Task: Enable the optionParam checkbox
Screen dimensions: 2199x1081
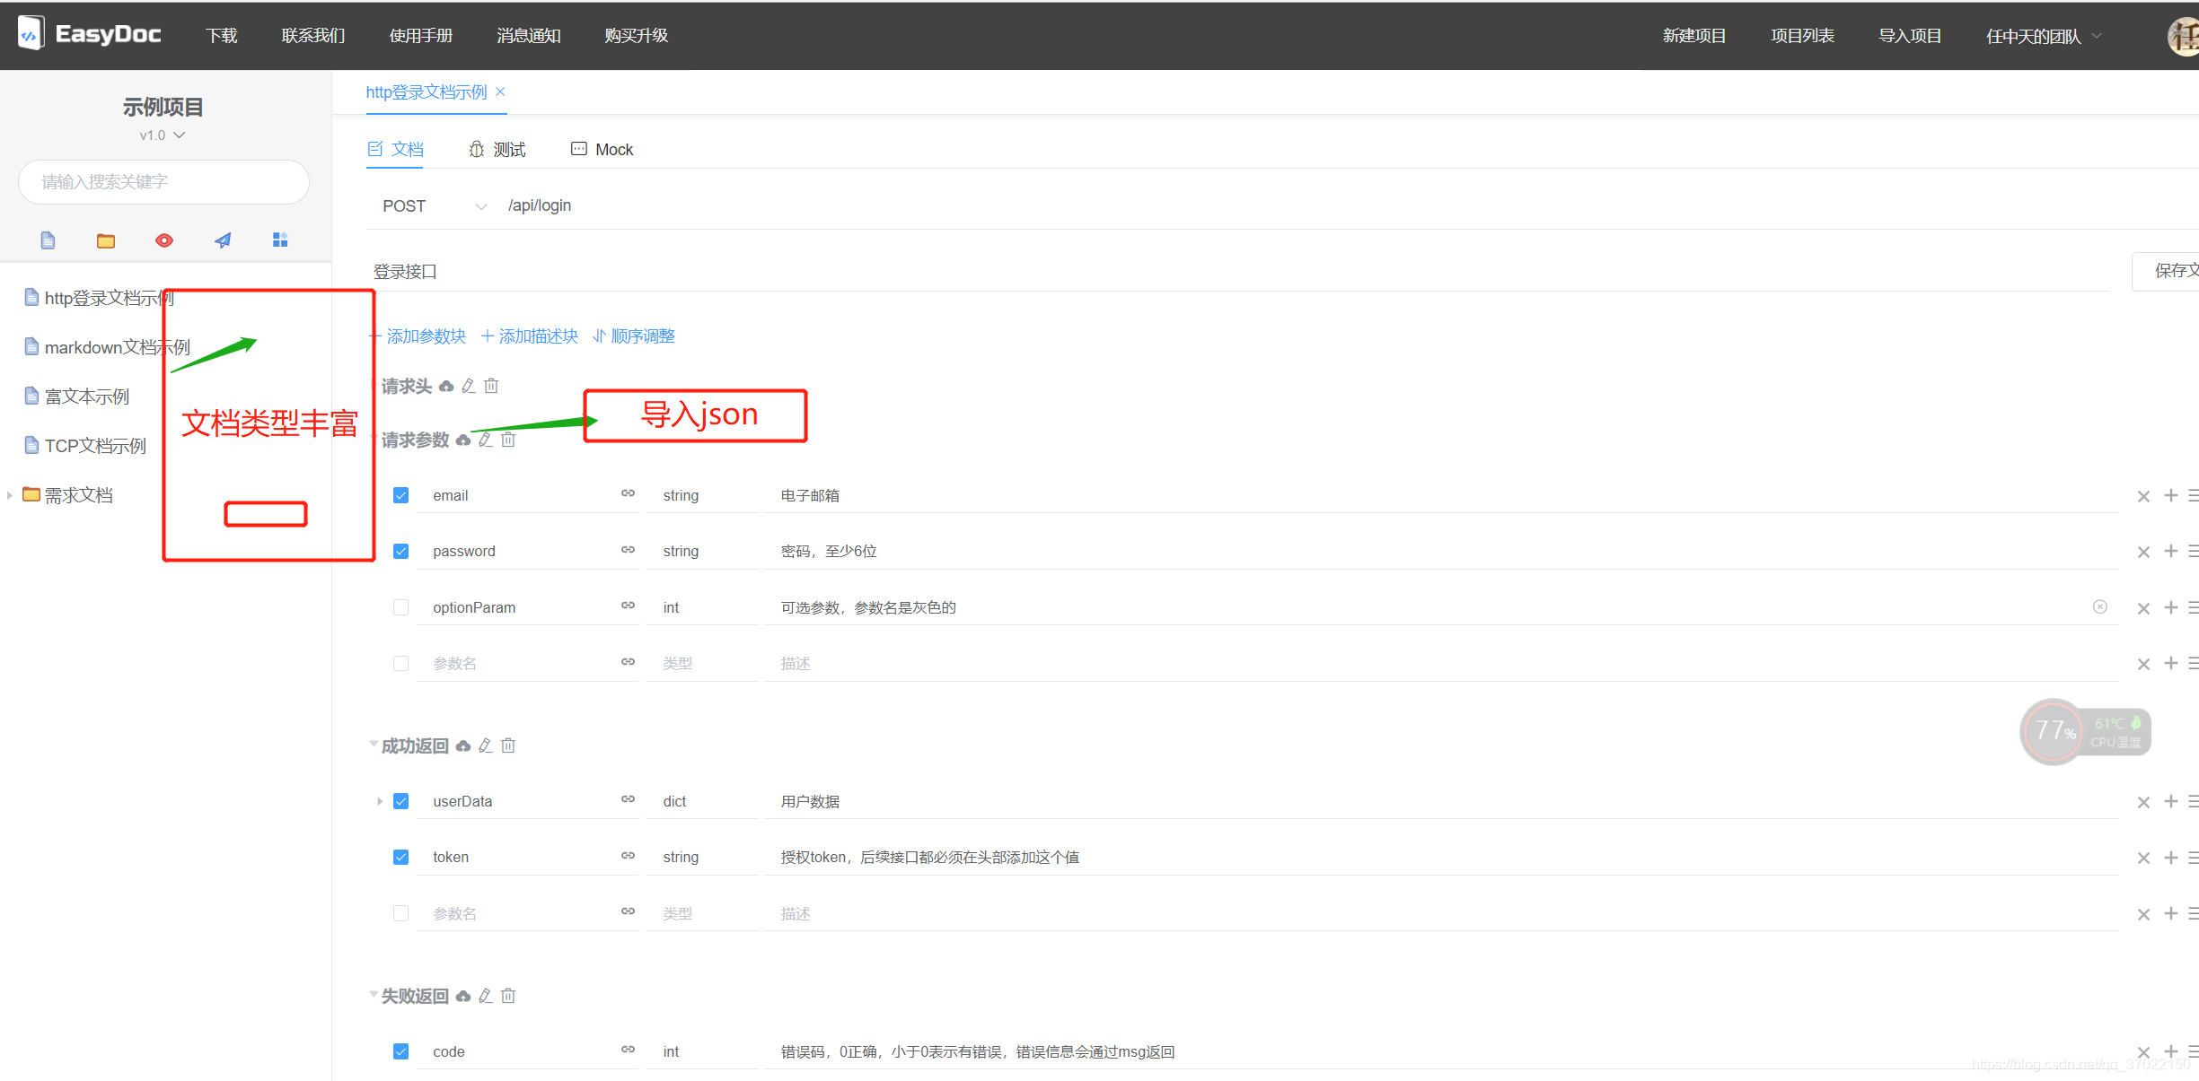Action: 401,607
